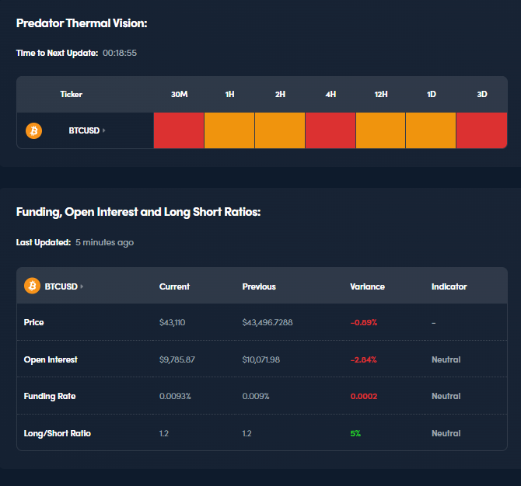This screenshot has width=521, height=486.
Task: Expand the BTCUSD arrow in Thermal Vision row
Action: click(104, 130)
